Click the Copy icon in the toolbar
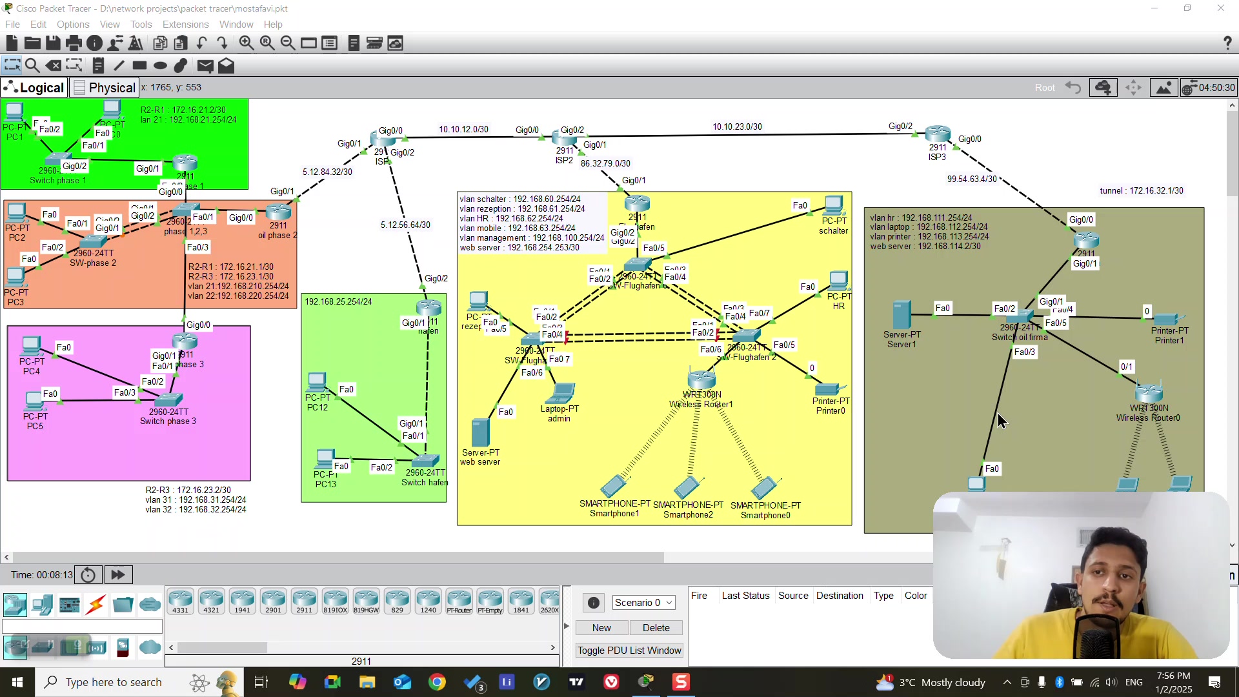 click(160, 43)
